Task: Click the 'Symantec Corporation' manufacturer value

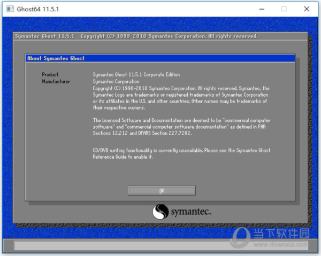Action: click(116, 81)
